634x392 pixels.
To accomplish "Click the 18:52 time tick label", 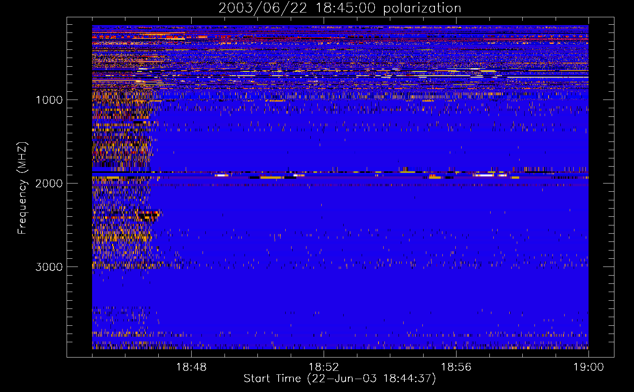I will click(x=324, y=367).
